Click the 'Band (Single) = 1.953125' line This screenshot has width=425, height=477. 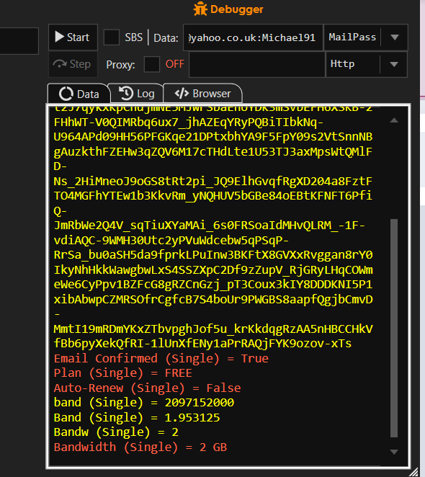click(x=137, y=417)
